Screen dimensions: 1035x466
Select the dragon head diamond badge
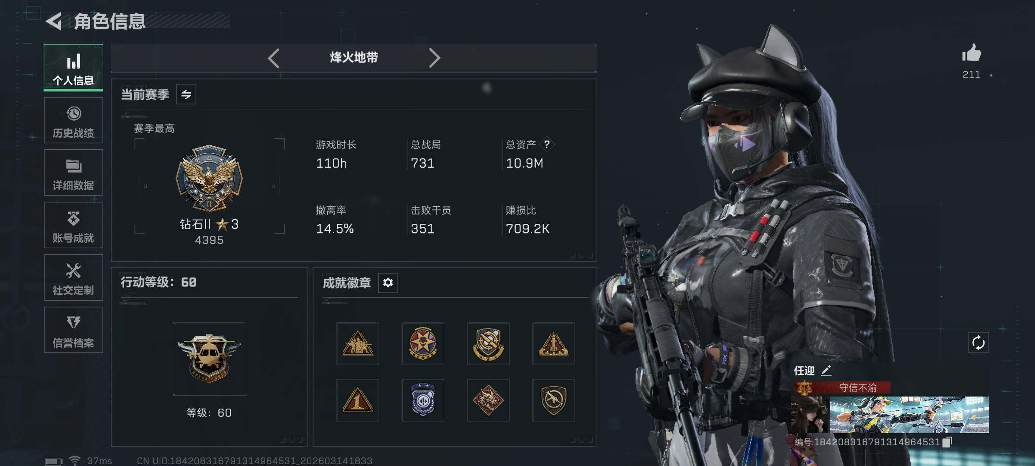(x=488, y=400)
